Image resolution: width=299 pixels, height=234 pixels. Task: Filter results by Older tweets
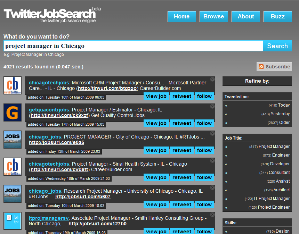point(278,123)
